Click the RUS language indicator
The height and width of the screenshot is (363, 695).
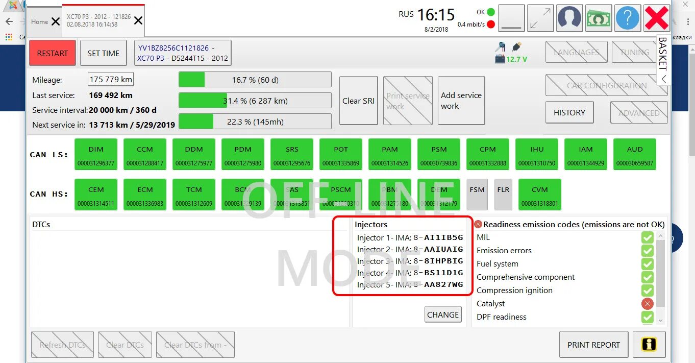click(x=406, y=14)
